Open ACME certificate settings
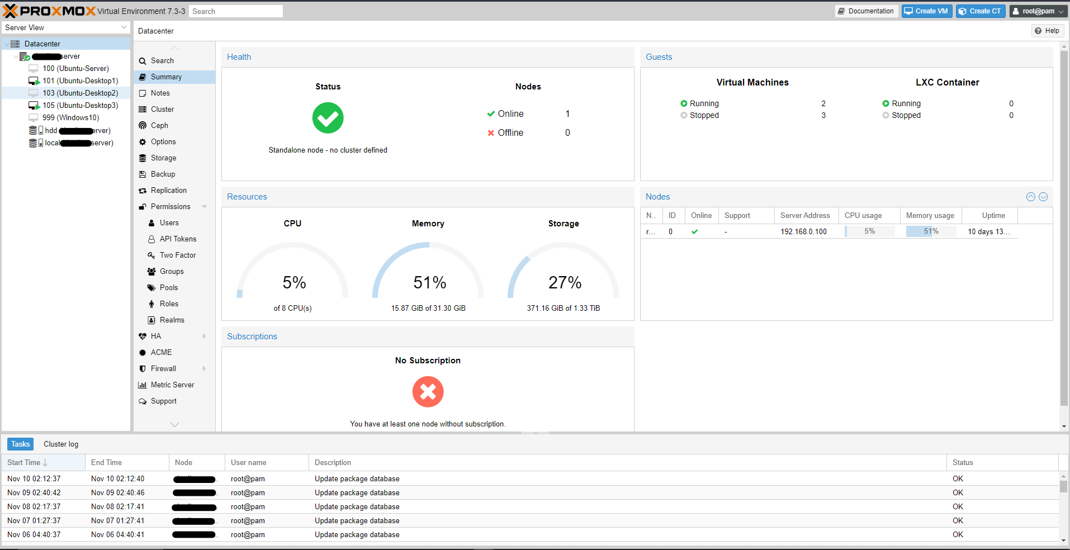This screenshot has width=1070, height=550. tap(161, 352)
